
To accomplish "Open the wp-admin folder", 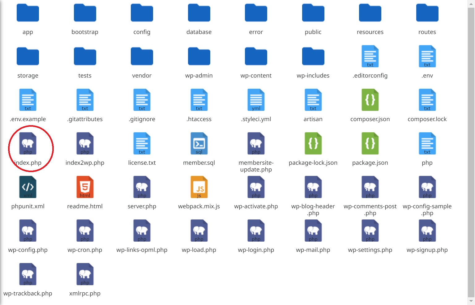I will [199, 57].
